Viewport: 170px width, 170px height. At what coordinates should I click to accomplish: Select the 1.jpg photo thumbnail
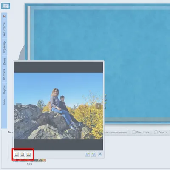tap(29, 160)
